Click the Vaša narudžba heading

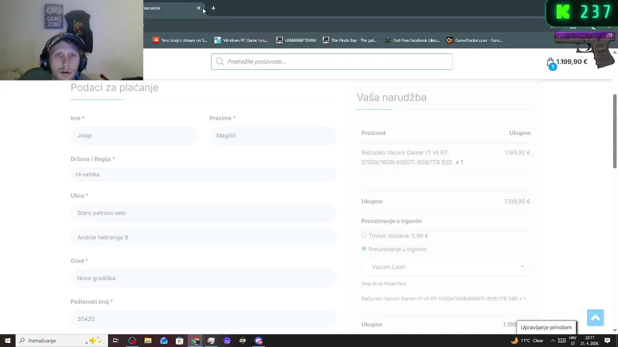[392, 97]
